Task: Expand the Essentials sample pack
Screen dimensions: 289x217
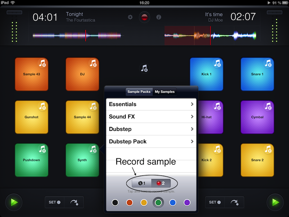Action: tap(151, 104)
